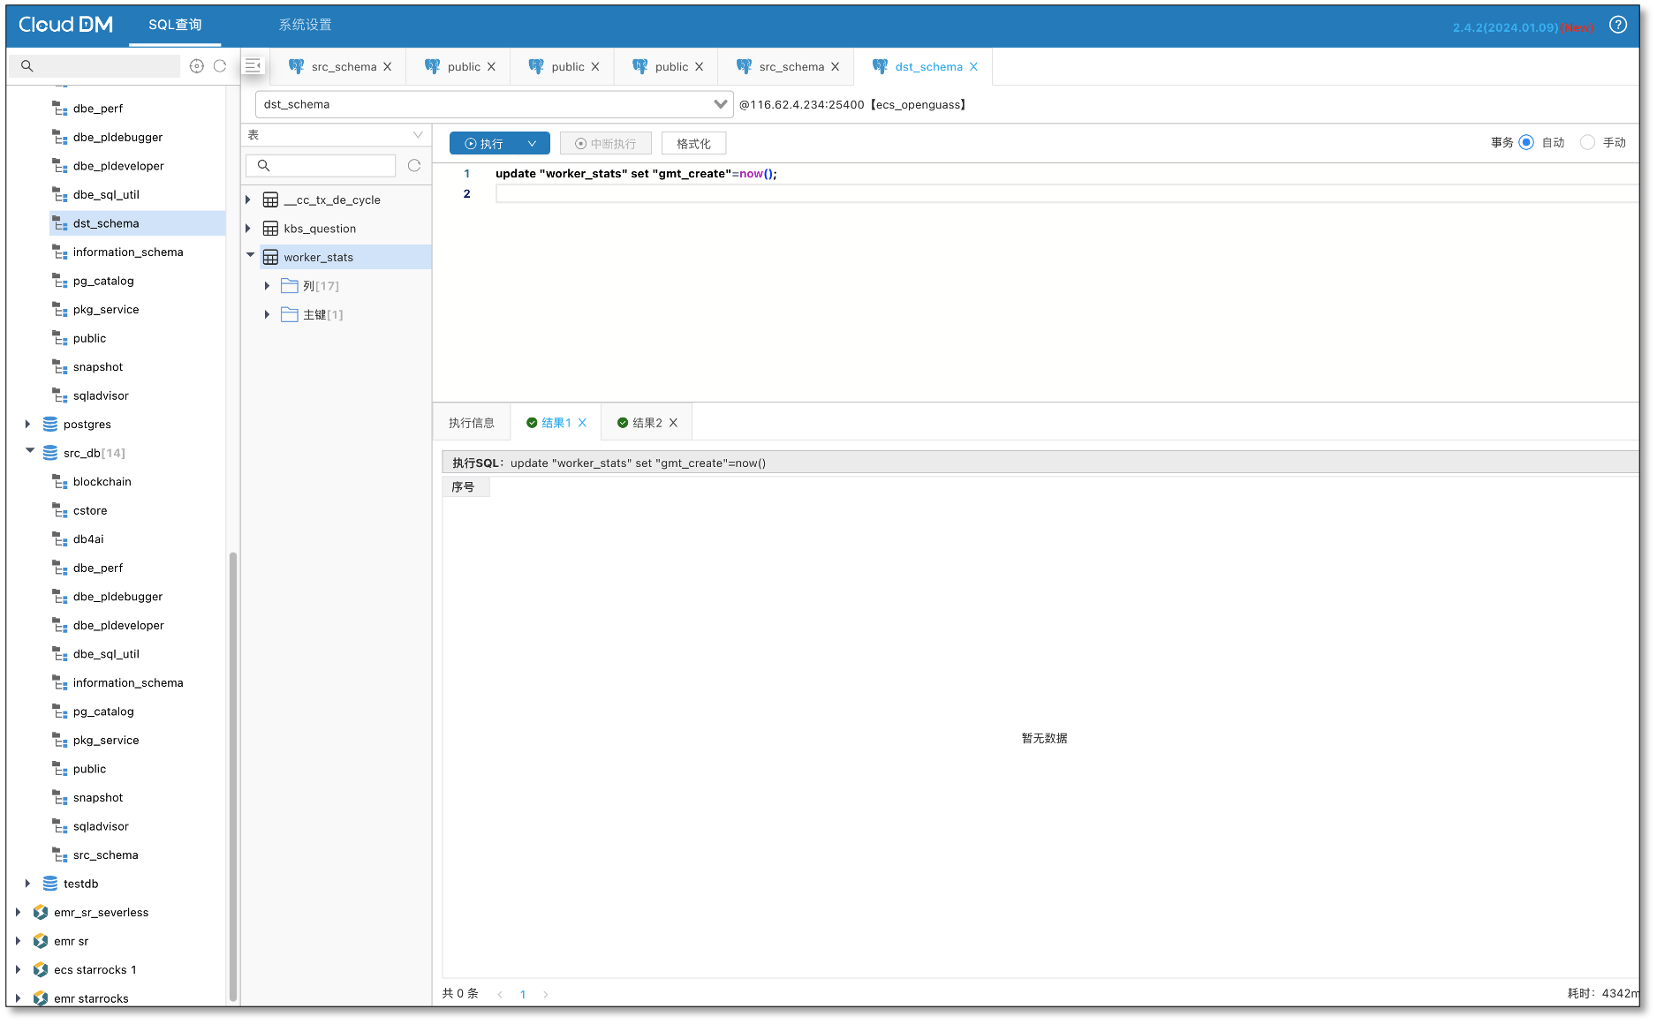Select 手动 transaction mode
Image resolution: width=1657 pixels, height=1024 pixels.
(1587, 143)
